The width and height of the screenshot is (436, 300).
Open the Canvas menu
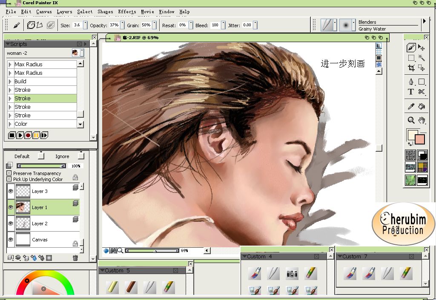click(44, 11)
